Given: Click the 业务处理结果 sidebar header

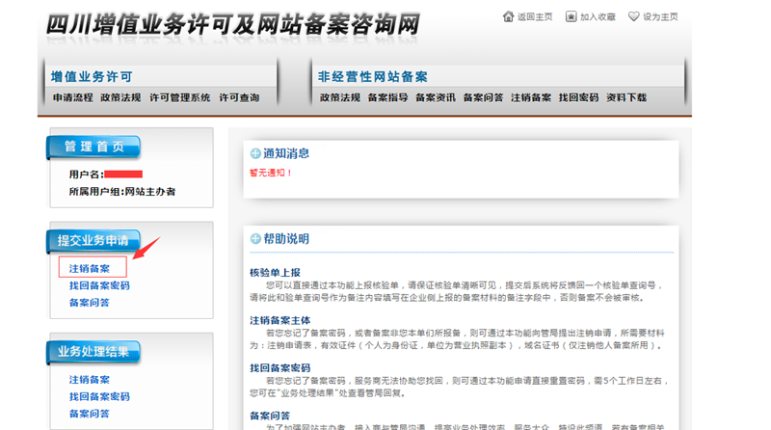Looking at the screenshot, I should [93, 352].
